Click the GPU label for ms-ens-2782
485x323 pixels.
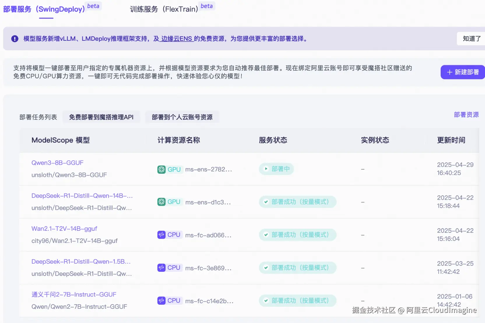[174, 169]
